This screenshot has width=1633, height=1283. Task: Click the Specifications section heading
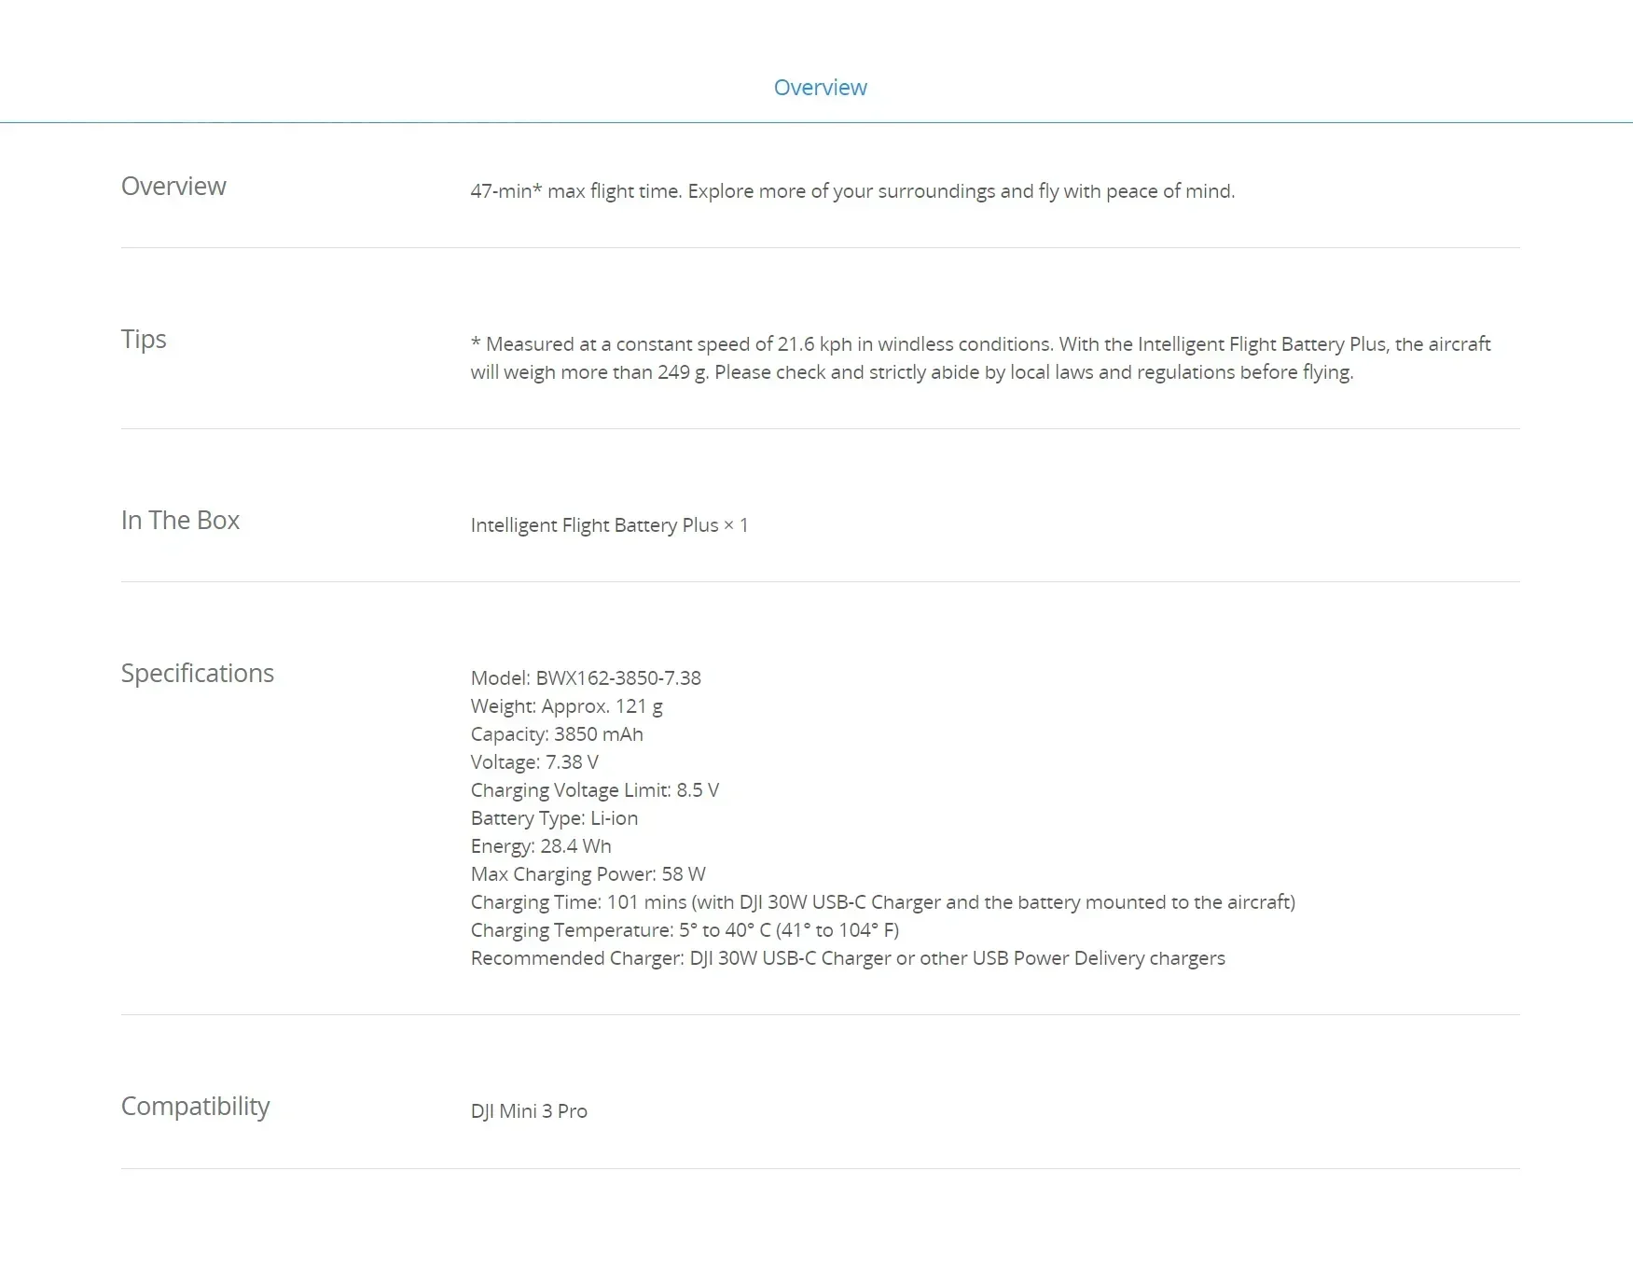198,674
